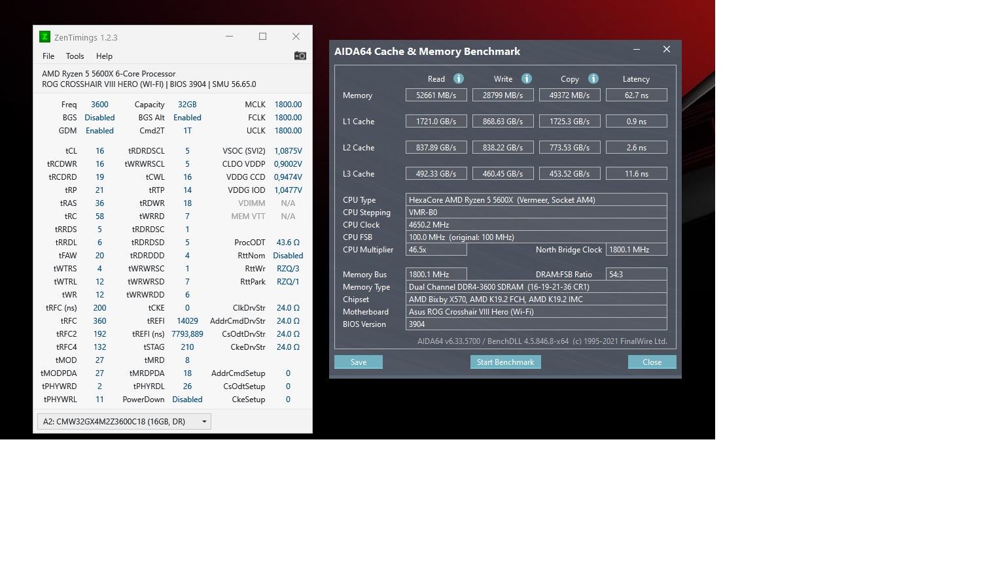The image size is (1005, 565).
Task: Click the DRAM:FSB Ratio 54:3 field
Action: click(636, 275)
